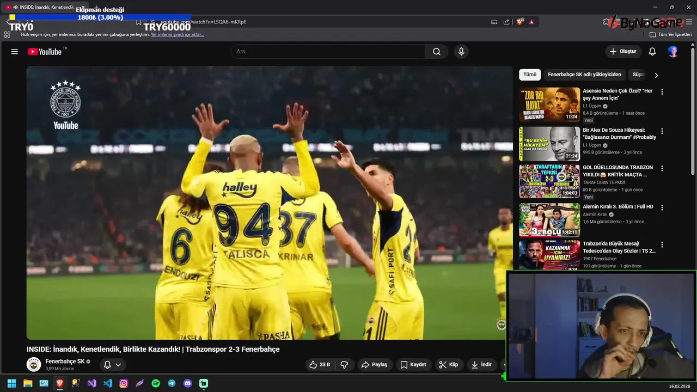Download the video with the İndir button
This screenshot has width=697, height=392.
481,365
